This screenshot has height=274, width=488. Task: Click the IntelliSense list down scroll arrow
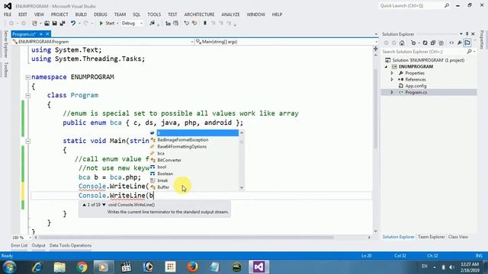point(242,188)
